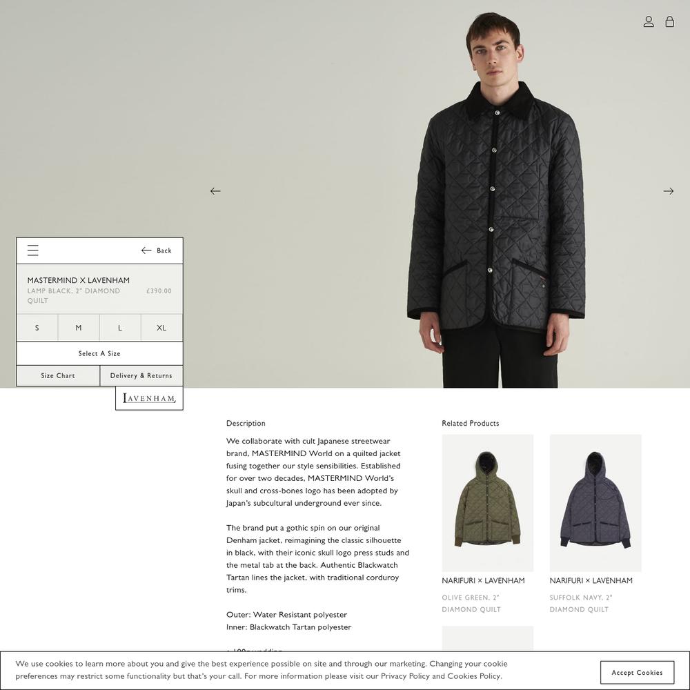690x690 pixels.
Task: Open the shopping bag icon
Action: point(669,21)
